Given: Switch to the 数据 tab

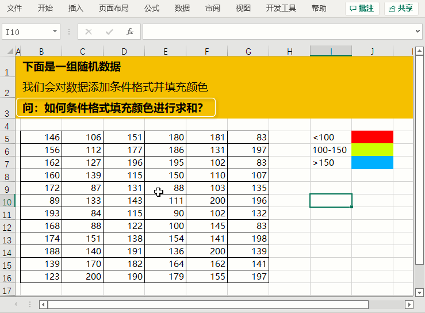Looking at the screenshot, I should coord(182,9).
